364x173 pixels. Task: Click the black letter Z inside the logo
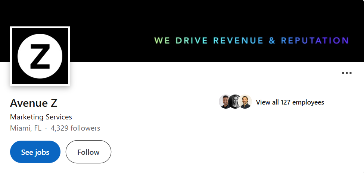40,56
